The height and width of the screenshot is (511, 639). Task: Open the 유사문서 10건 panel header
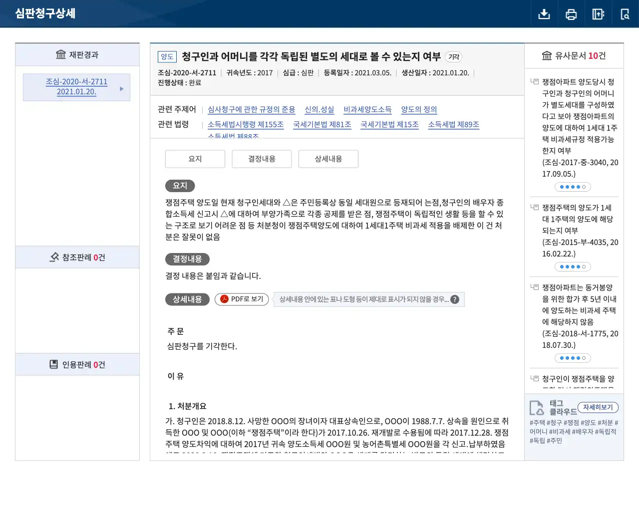coord(574,56)
